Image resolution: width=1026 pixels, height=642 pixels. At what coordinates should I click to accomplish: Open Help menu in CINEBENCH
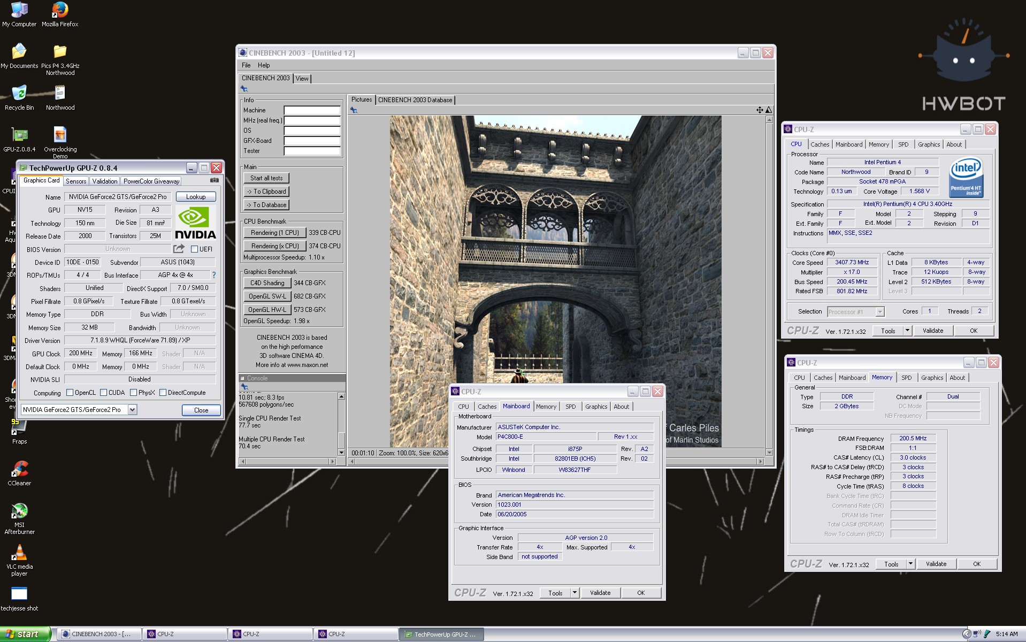click(264, 65)
